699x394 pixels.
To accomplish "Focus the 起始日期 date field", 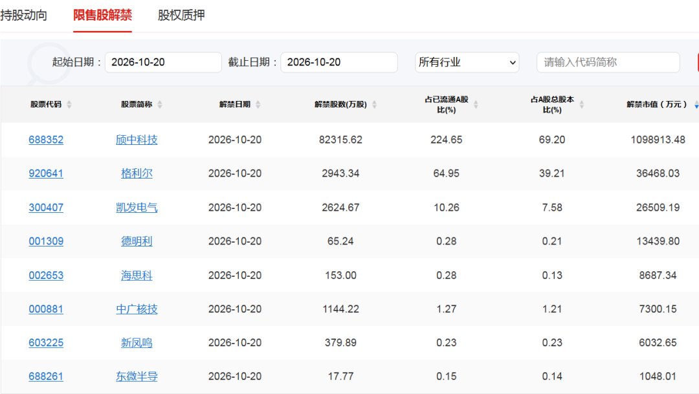I will tap(163, 62).
